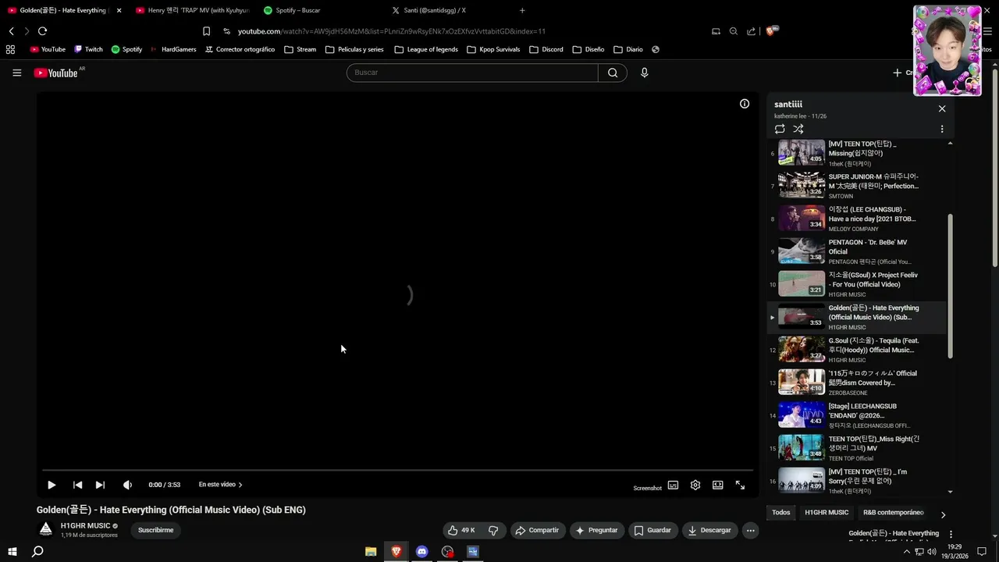Switch to Spotify – Buscar tab
Image resolution: width=999 pixels, height=562 pixels.
pyautogui.click(x=320, y=10)
